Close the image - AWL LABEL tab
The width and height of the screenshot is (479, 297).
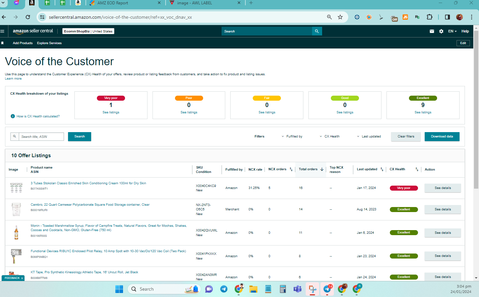[239, 3]
